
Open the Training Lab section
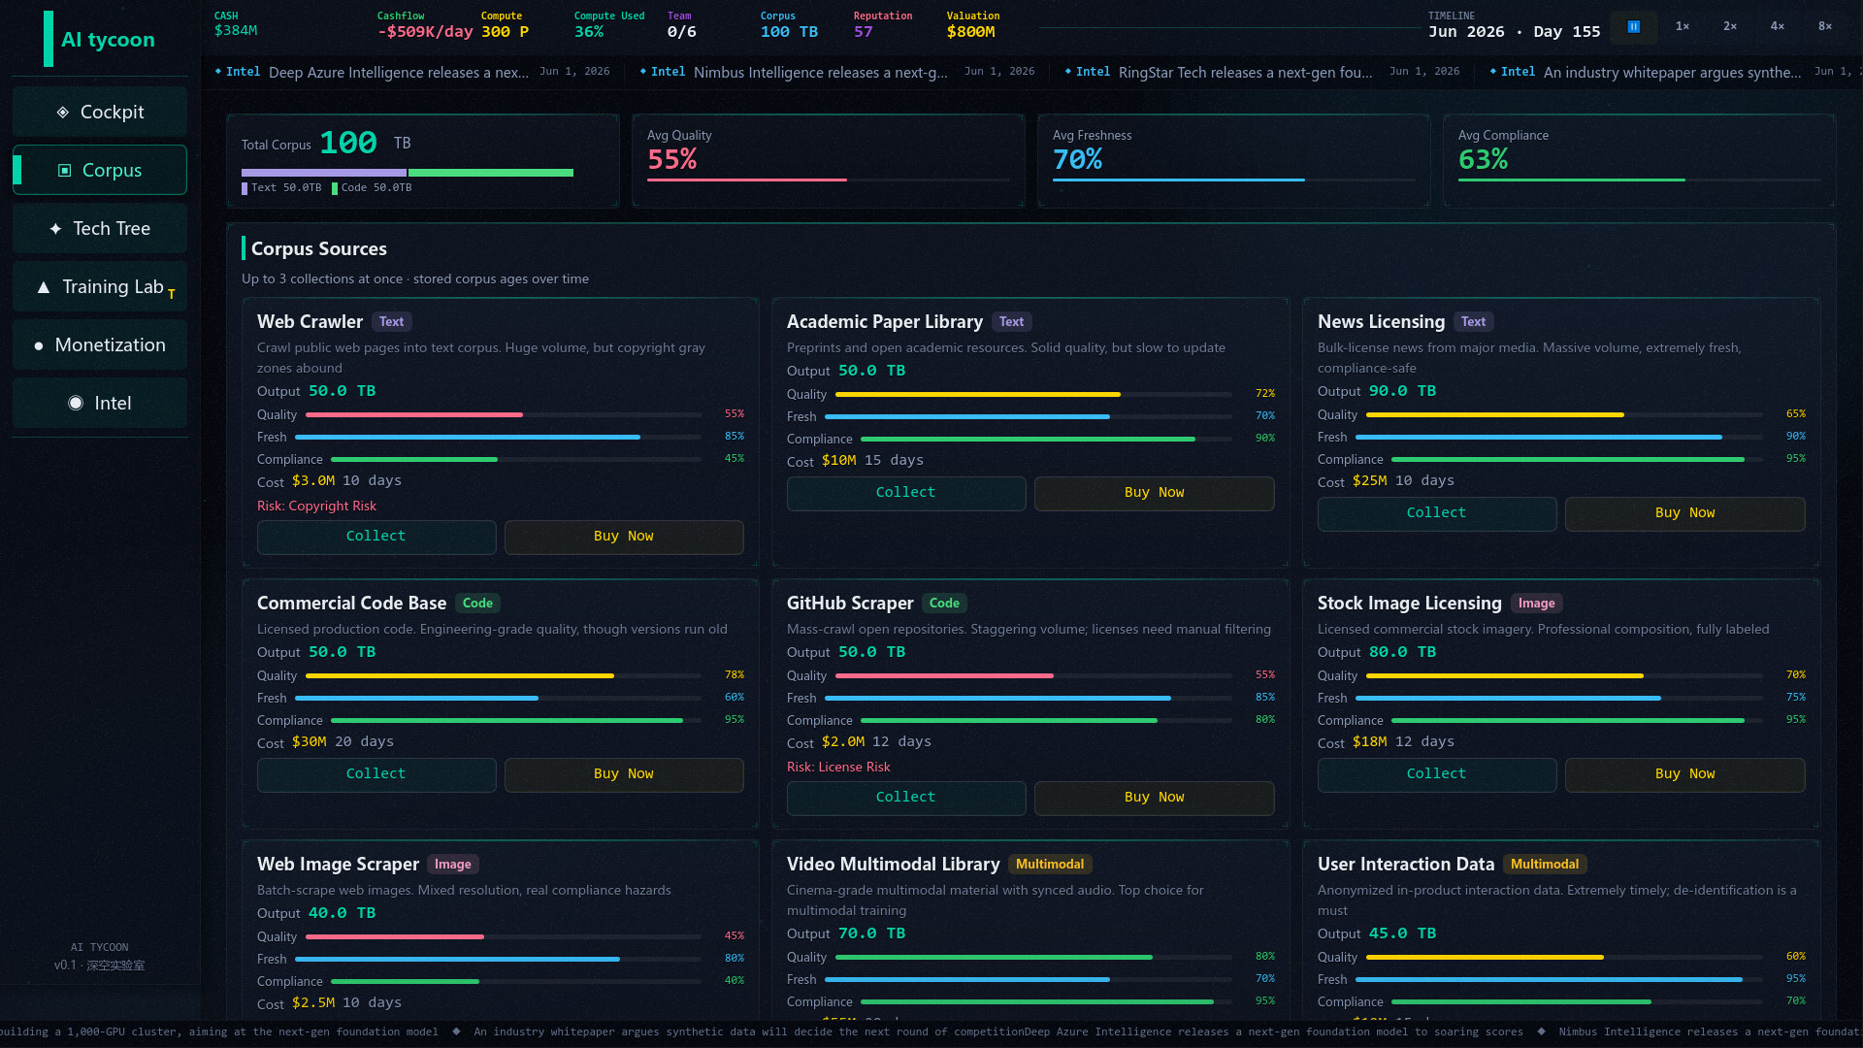click(x=100, y=286)
